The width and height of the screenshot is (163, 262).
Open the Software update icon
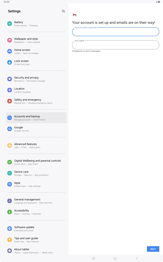(x=10, y=229)
